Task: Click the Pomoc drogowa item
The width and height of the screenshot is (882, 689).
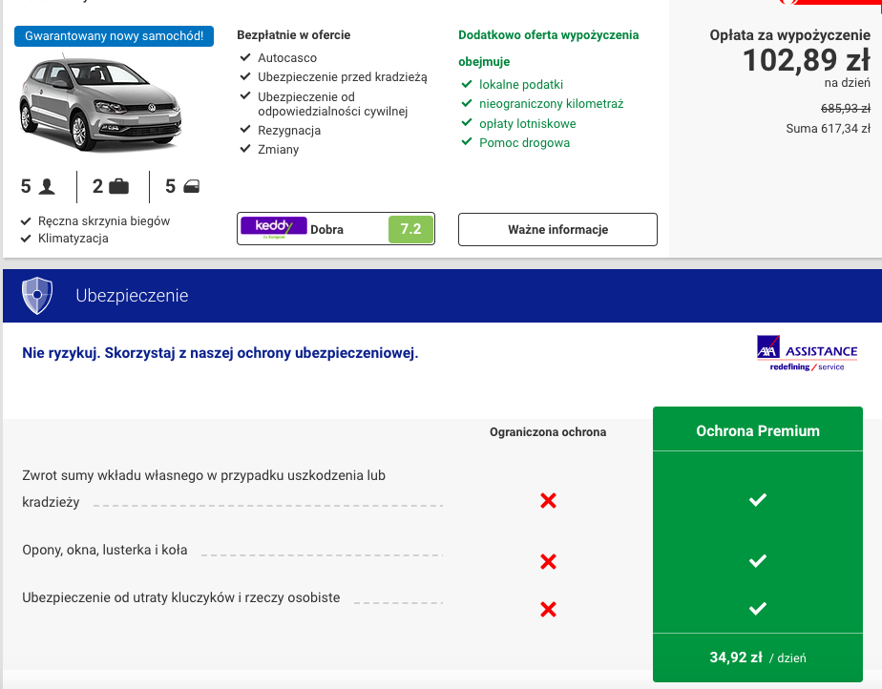Action: click(524, 143)
